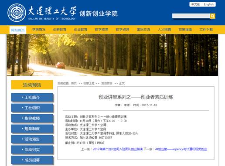Open 创业教育 menu item
The width and height of the screenshot is (225, 166).
pyautogui.click(x=81, y=30)
